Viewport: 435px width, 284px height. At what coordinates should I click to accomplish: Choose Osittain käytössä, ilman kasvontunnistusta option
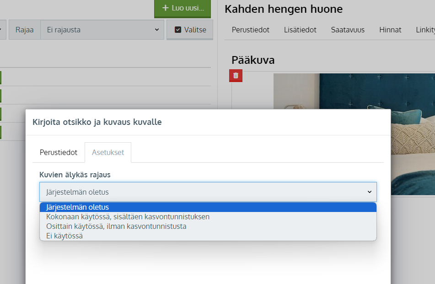pos(208,226)
